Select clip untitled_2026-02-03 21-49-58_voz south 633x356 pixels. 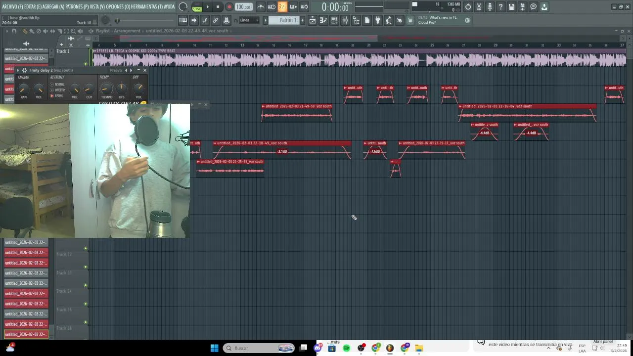(x=297, y=112)
